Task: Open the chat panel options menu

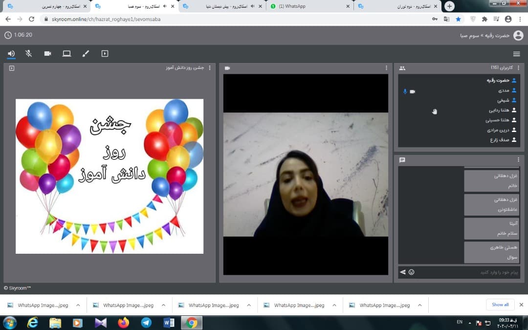Action: [518, 160]
